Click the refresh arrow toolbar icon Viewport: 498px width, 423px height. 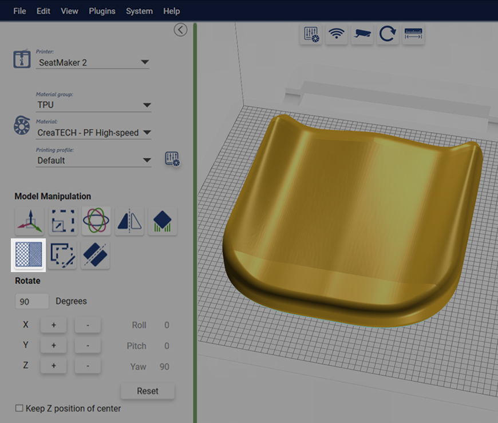388,34
